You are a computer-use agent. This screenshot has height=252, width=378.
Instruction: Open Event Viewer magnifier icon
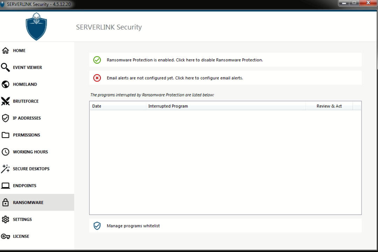(x=6, y=67)
